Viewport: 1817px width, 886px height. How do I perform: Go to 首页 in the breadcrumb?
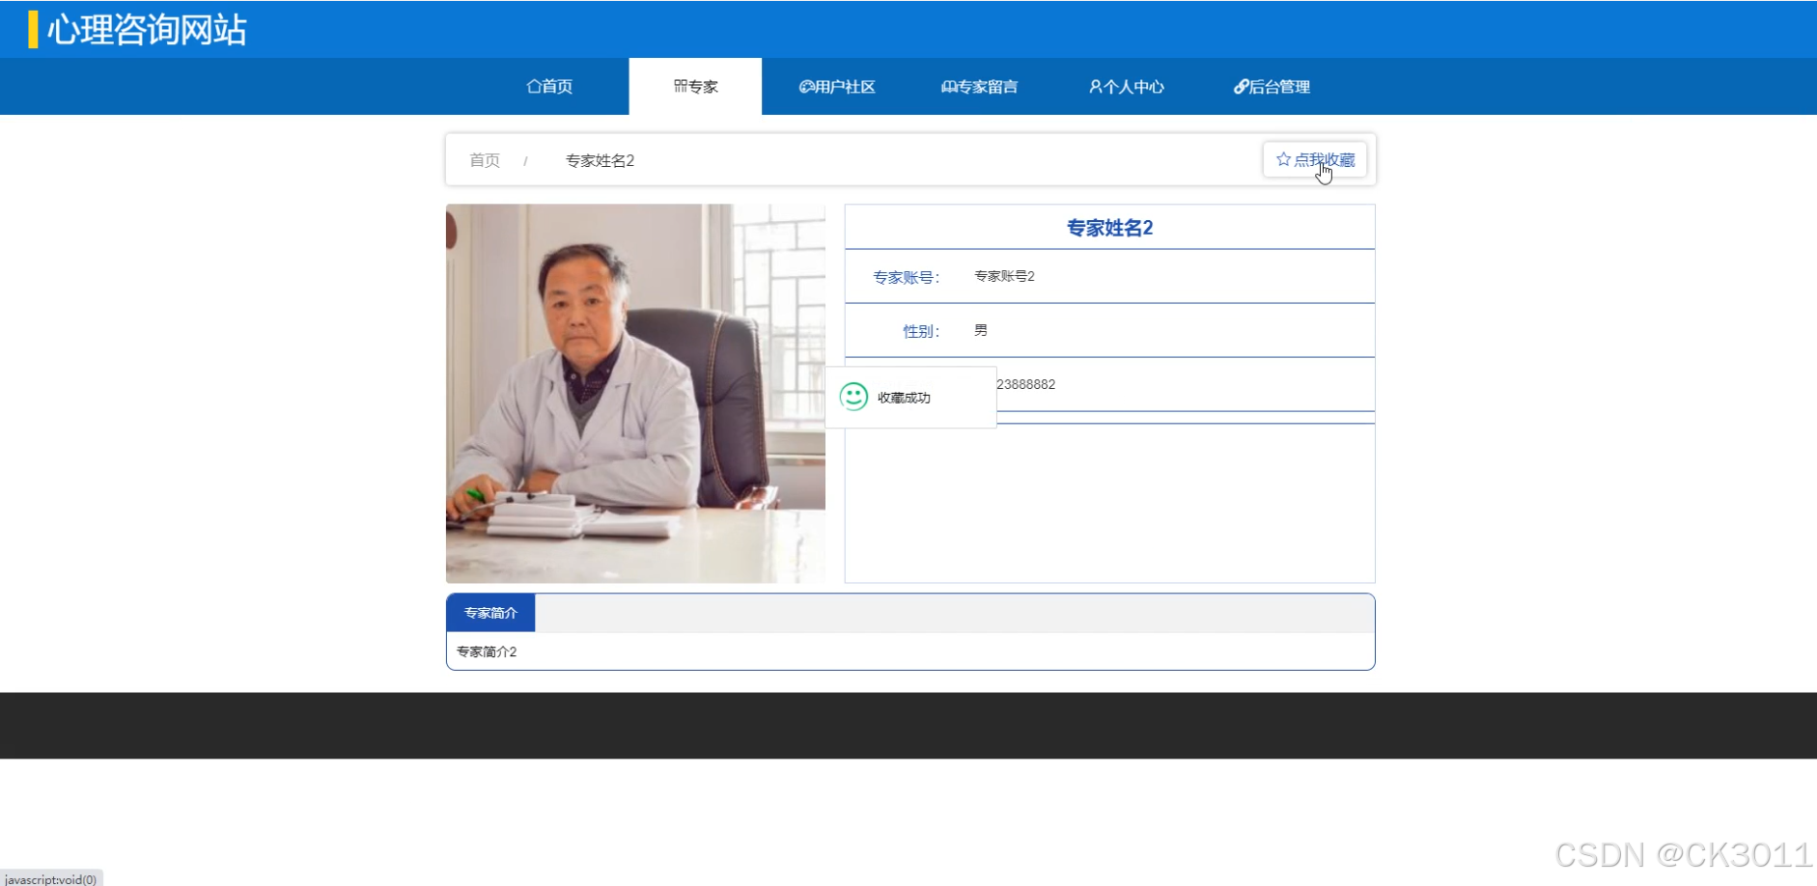[x=485, y=160]
